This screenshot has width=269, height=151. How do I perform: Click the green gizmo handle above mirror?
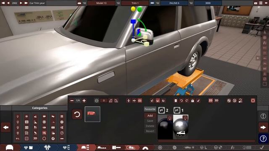(140, 9)
